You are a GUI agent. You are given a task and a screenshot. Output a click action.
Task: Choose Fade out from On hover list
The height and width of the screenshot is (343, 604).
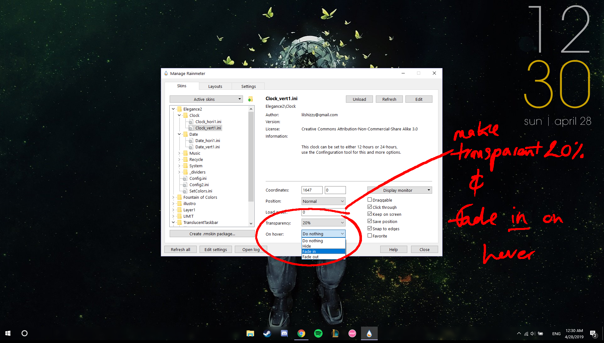coord(324,257)
